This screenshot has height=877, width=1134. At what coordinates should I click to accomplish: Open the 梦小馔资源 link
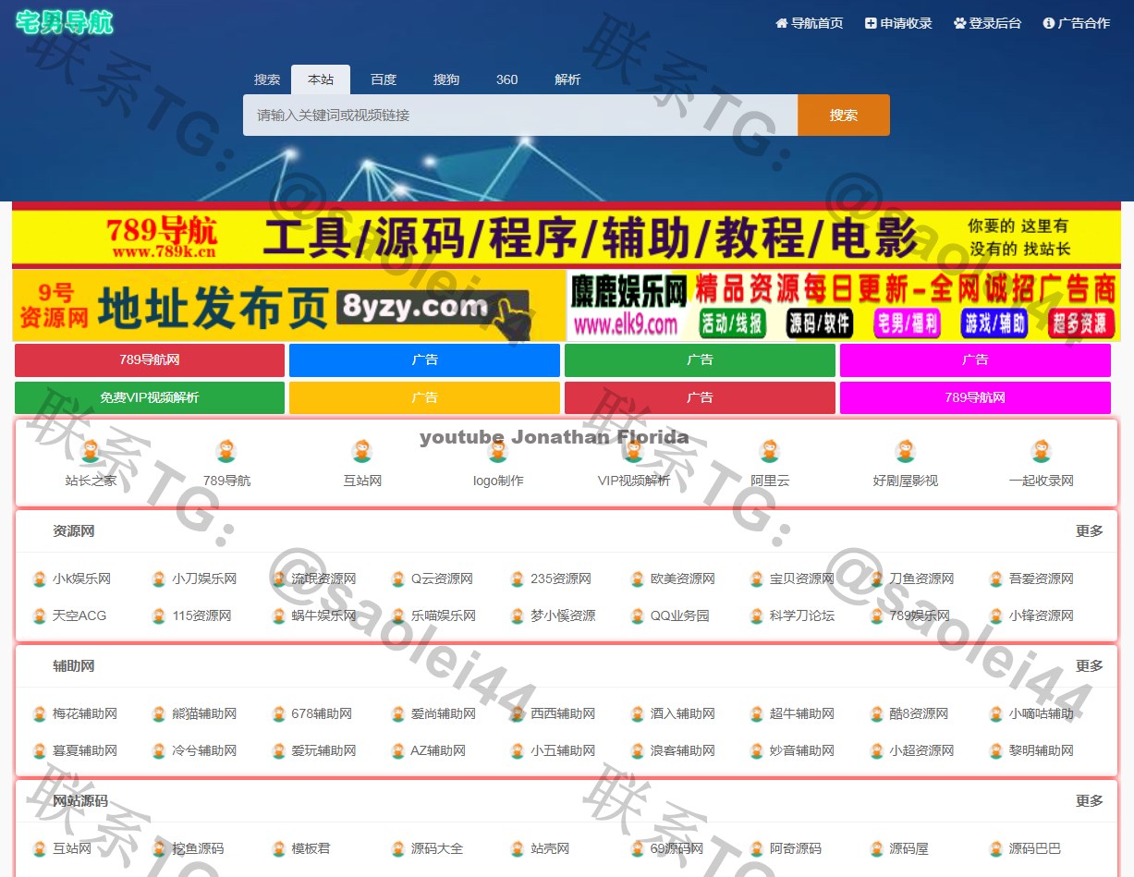[563, 616]
